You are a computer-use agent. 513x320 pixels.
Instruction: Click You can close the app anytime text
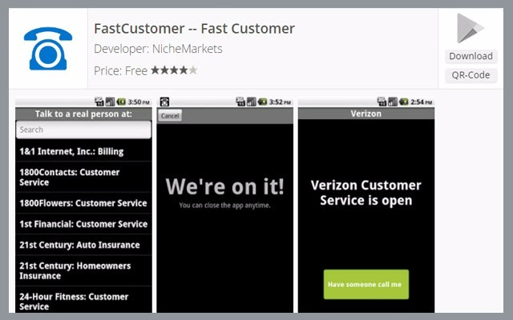224,206
